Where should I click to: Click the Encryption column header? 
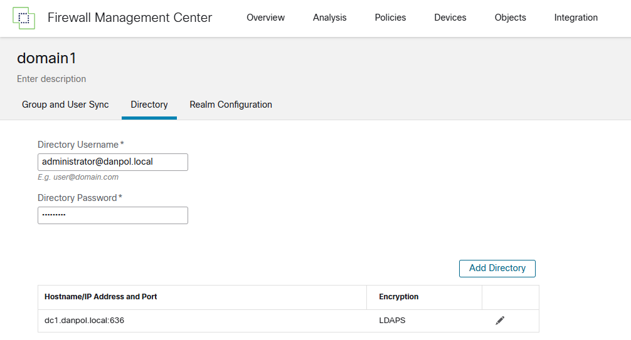[424, 297]
